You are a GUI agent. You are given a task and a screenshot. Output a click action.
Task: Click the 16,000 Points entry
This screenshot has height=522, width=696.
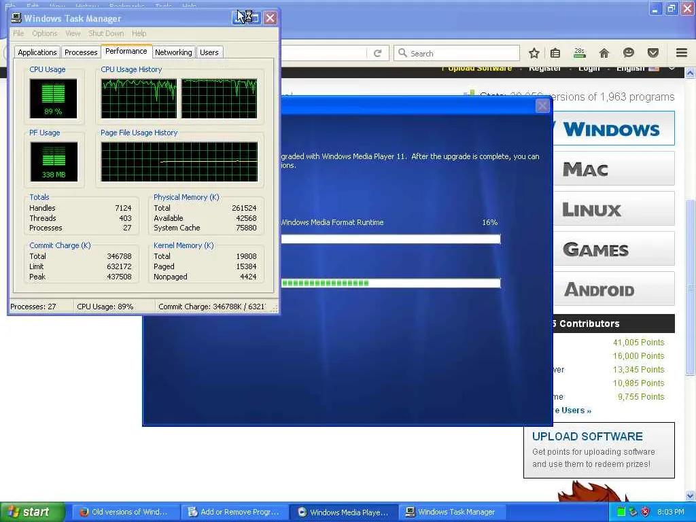click(638, 355)
